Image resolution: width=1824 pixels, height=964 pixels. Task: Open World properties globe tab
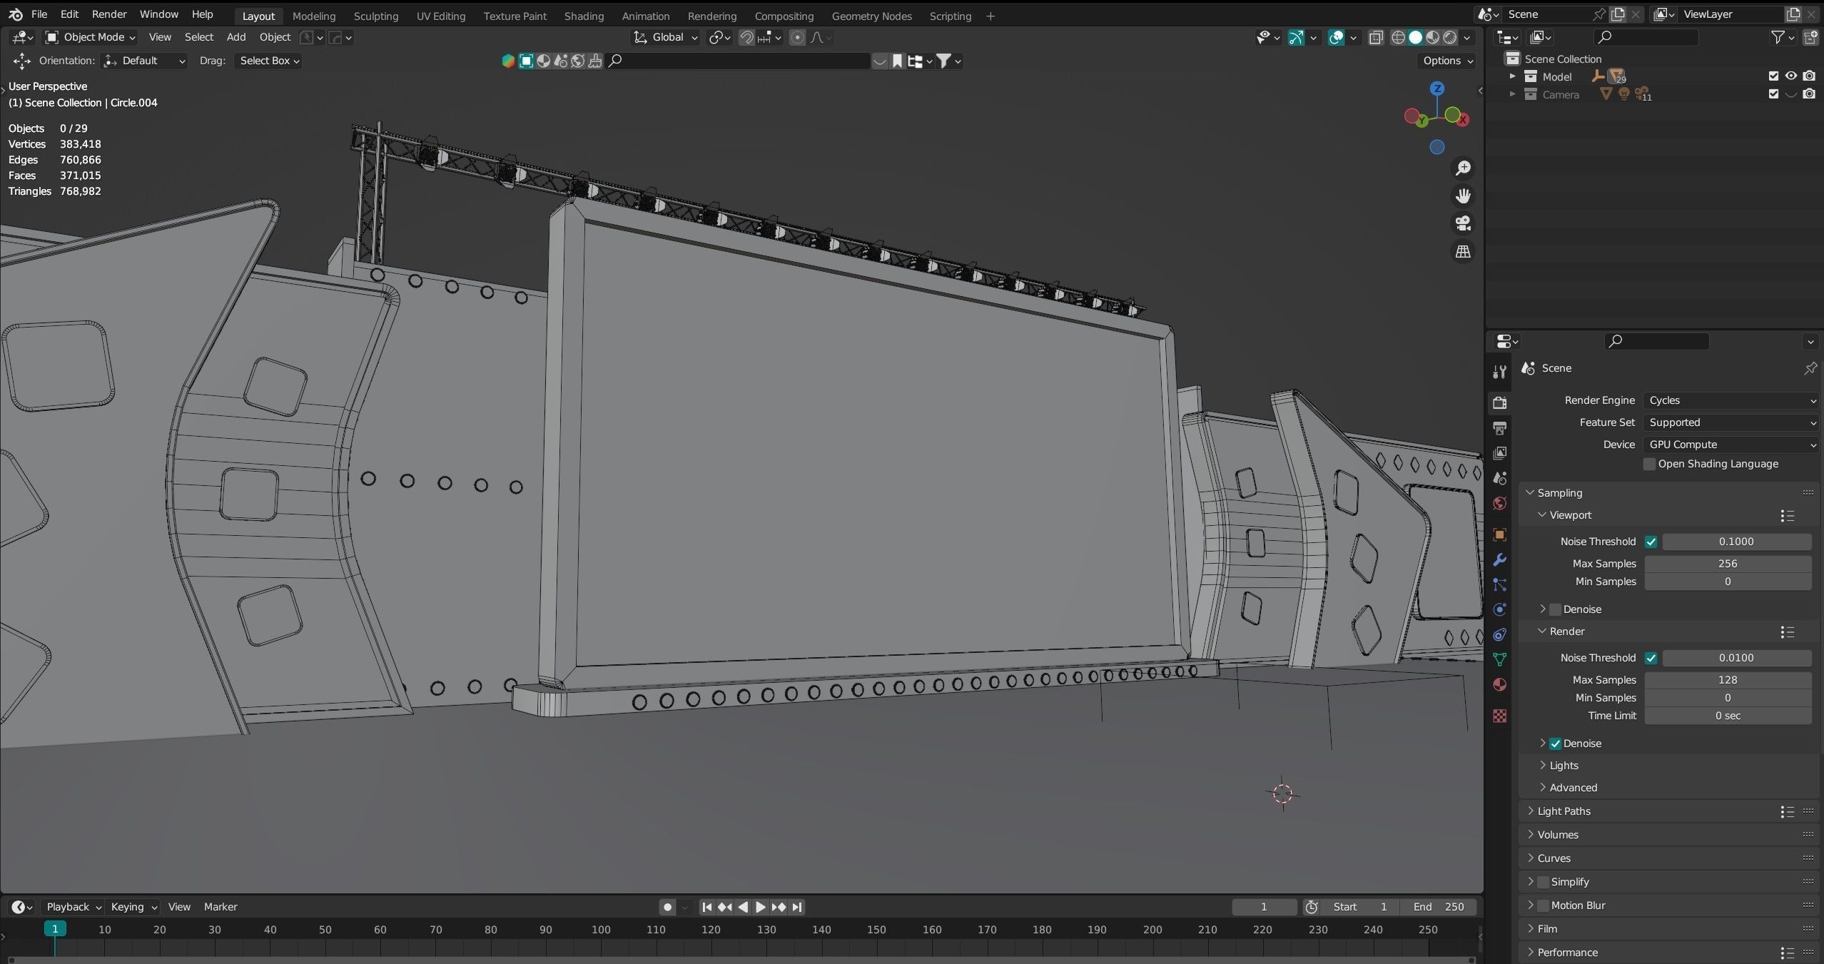pyautogui.click(x=1499, y=504)
